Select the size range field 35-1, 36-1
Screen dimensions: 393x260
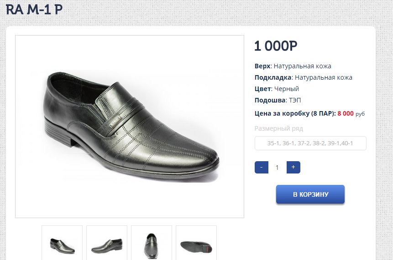pyautogui.click(x=310, y=143)
